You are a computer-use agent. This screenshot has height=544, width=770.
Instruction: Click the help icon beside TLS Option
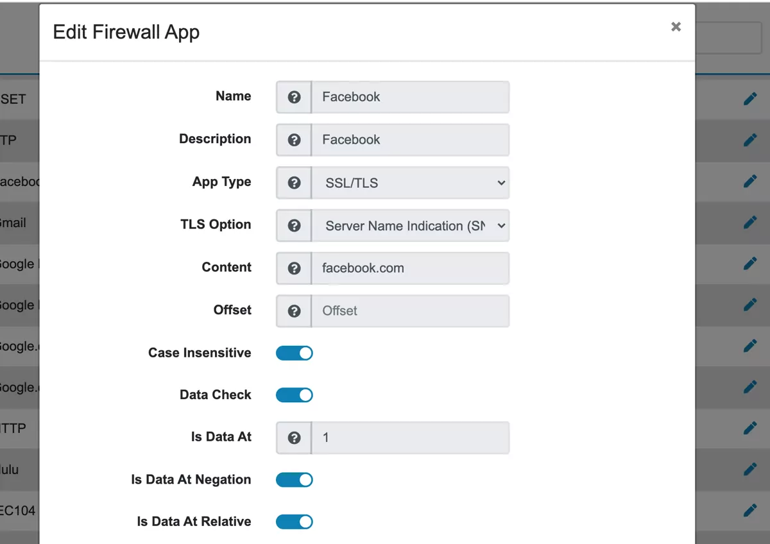click(x=293, y=225)
